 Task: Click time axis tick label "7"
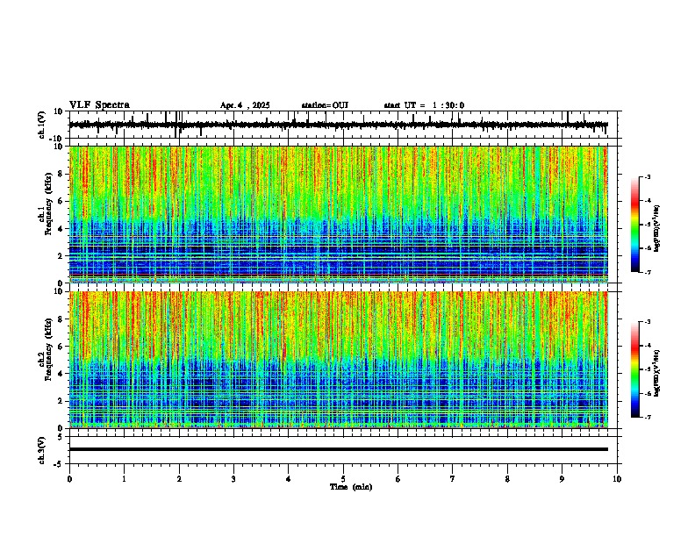pos(453,479)
